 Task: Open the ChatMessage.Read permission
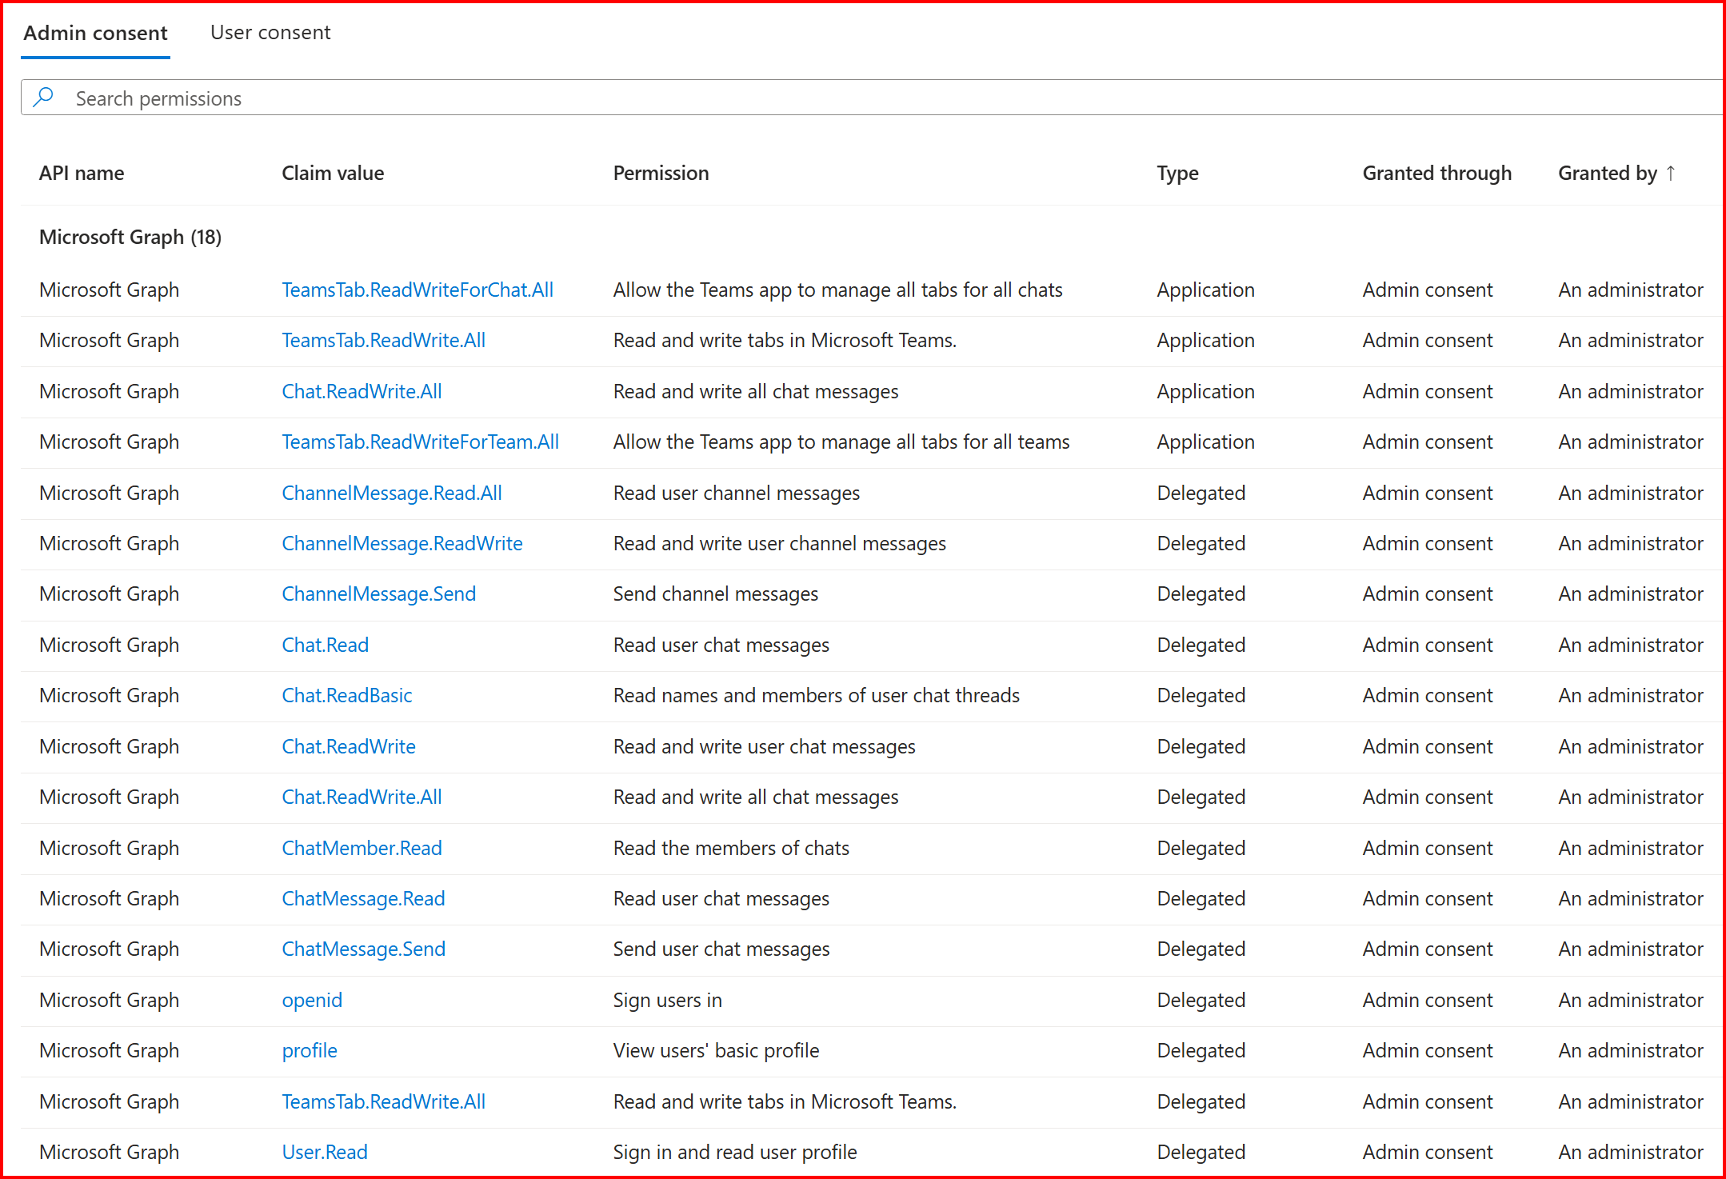click(363, 898)
